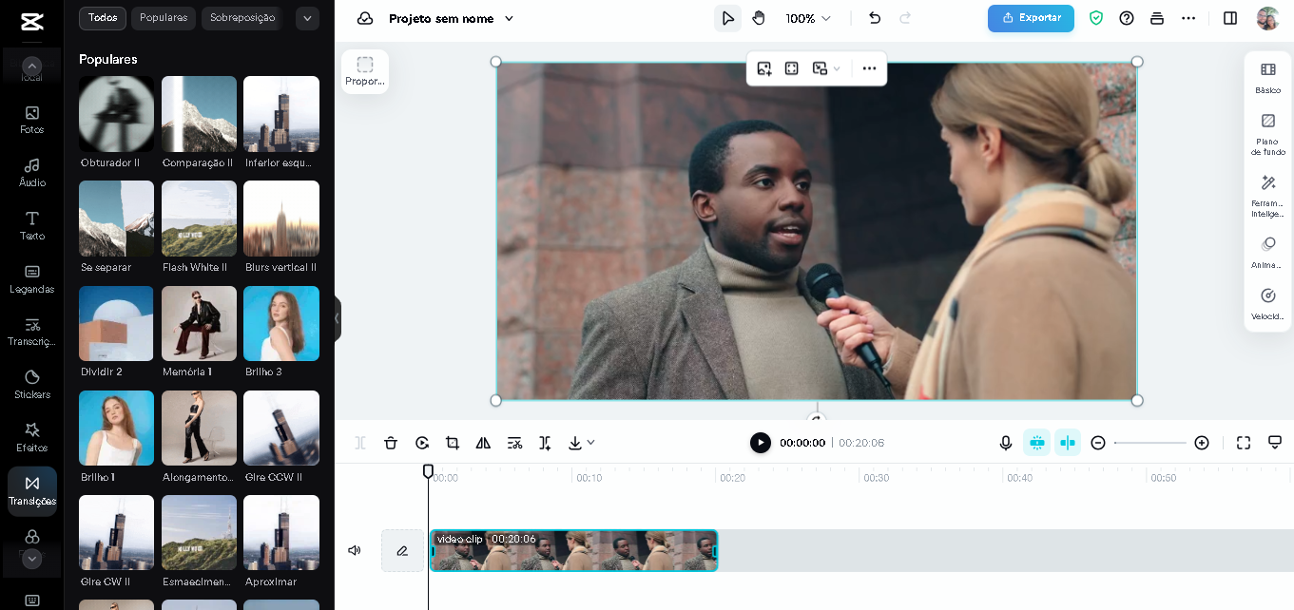Mute the video track audio
The height and width of the screenshot is (610, 1294).
(355, 550)
